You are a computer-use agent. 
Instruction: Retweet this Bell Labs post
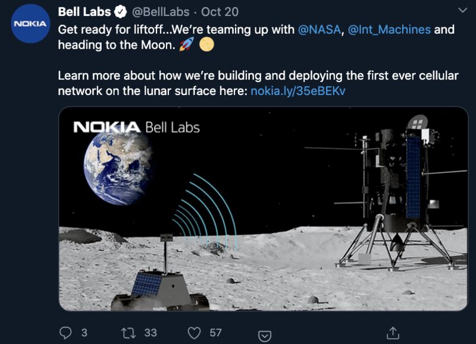click(129, 333)
